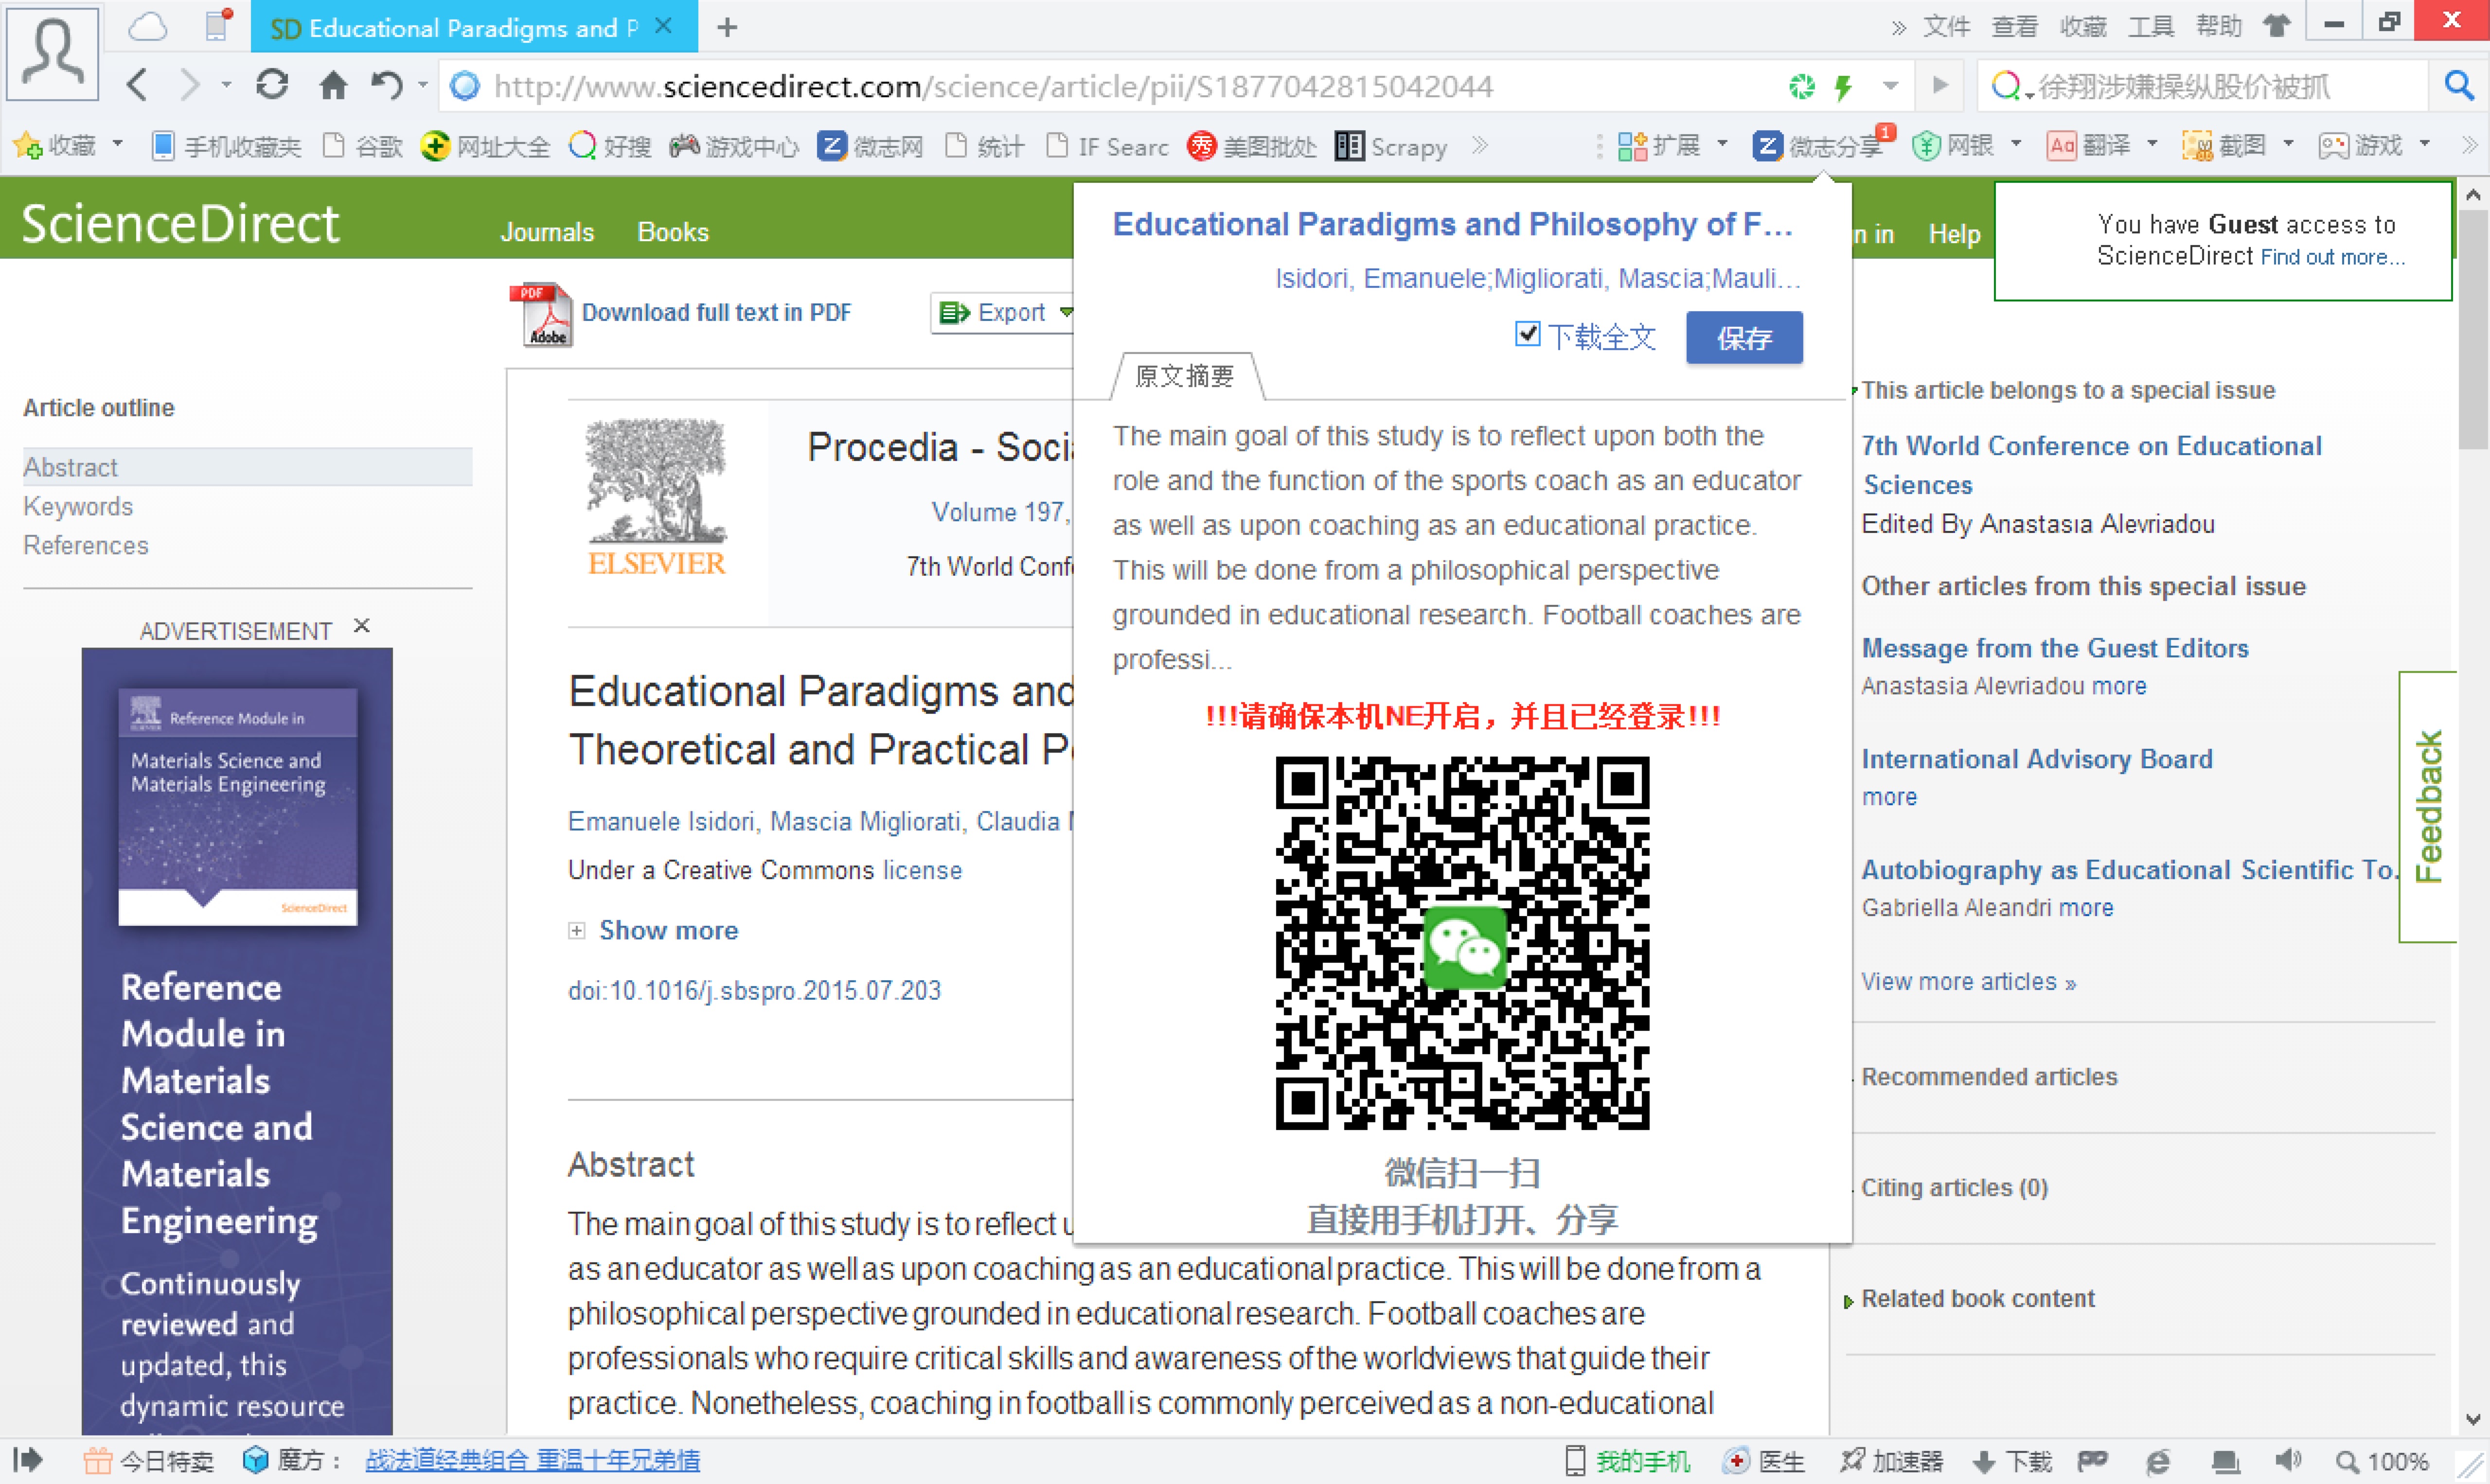This screenshot has height=1484, width=2490.
Task: Click the search magnifier button
Action: pos(2459,87)
